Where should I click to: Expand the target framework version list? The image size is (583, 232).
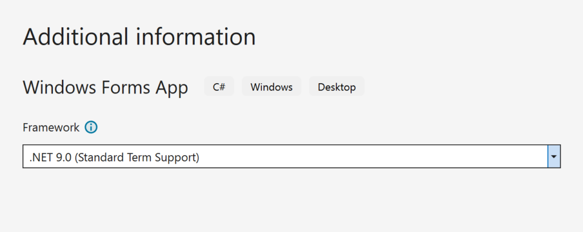[x=554, y=156]
